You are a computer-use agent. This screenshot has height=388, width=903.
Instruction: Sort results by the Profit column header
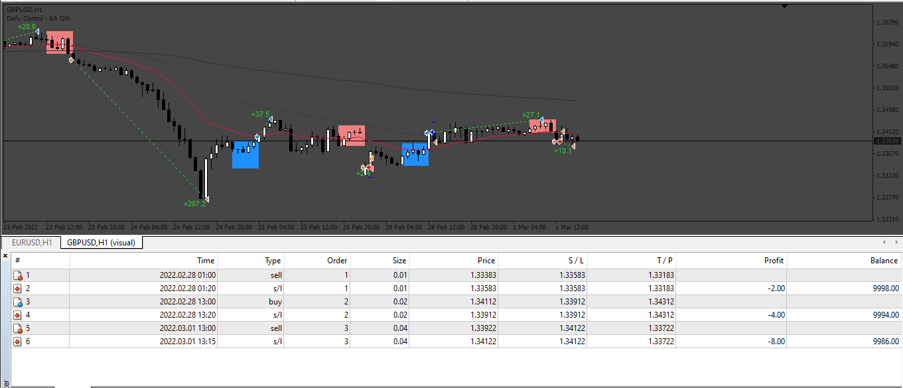pyautogui.click(x=732, y=261)
